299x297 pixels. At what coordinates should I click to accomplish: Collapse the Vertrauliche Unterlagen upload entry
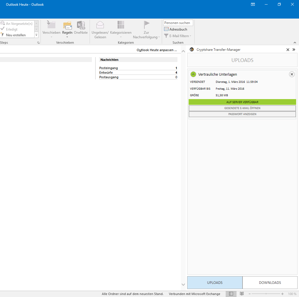(x=193, y=74)
